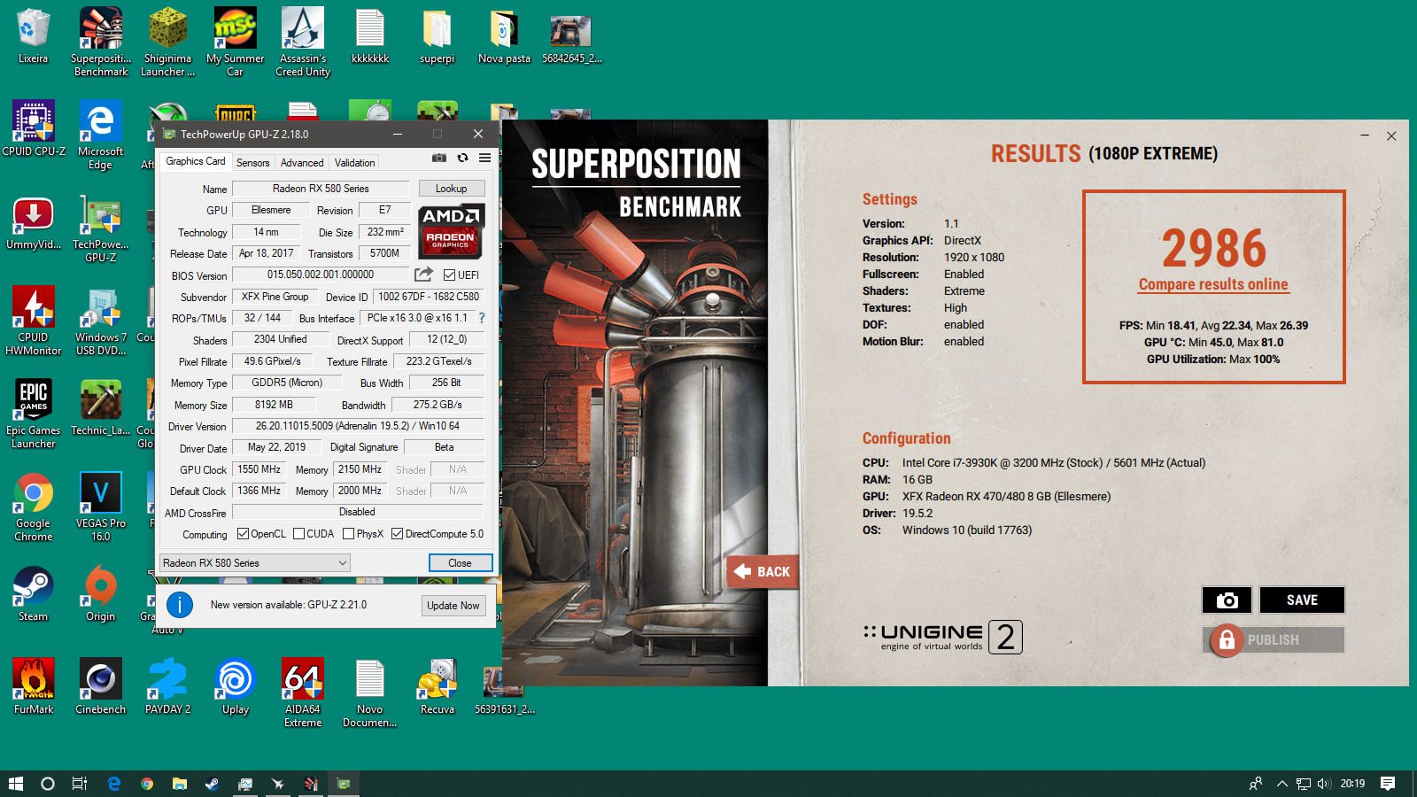This screenshot has height=797, width=1417.
Task: Click the taskbar clock 20:19
Action: tap(1352, 784)
